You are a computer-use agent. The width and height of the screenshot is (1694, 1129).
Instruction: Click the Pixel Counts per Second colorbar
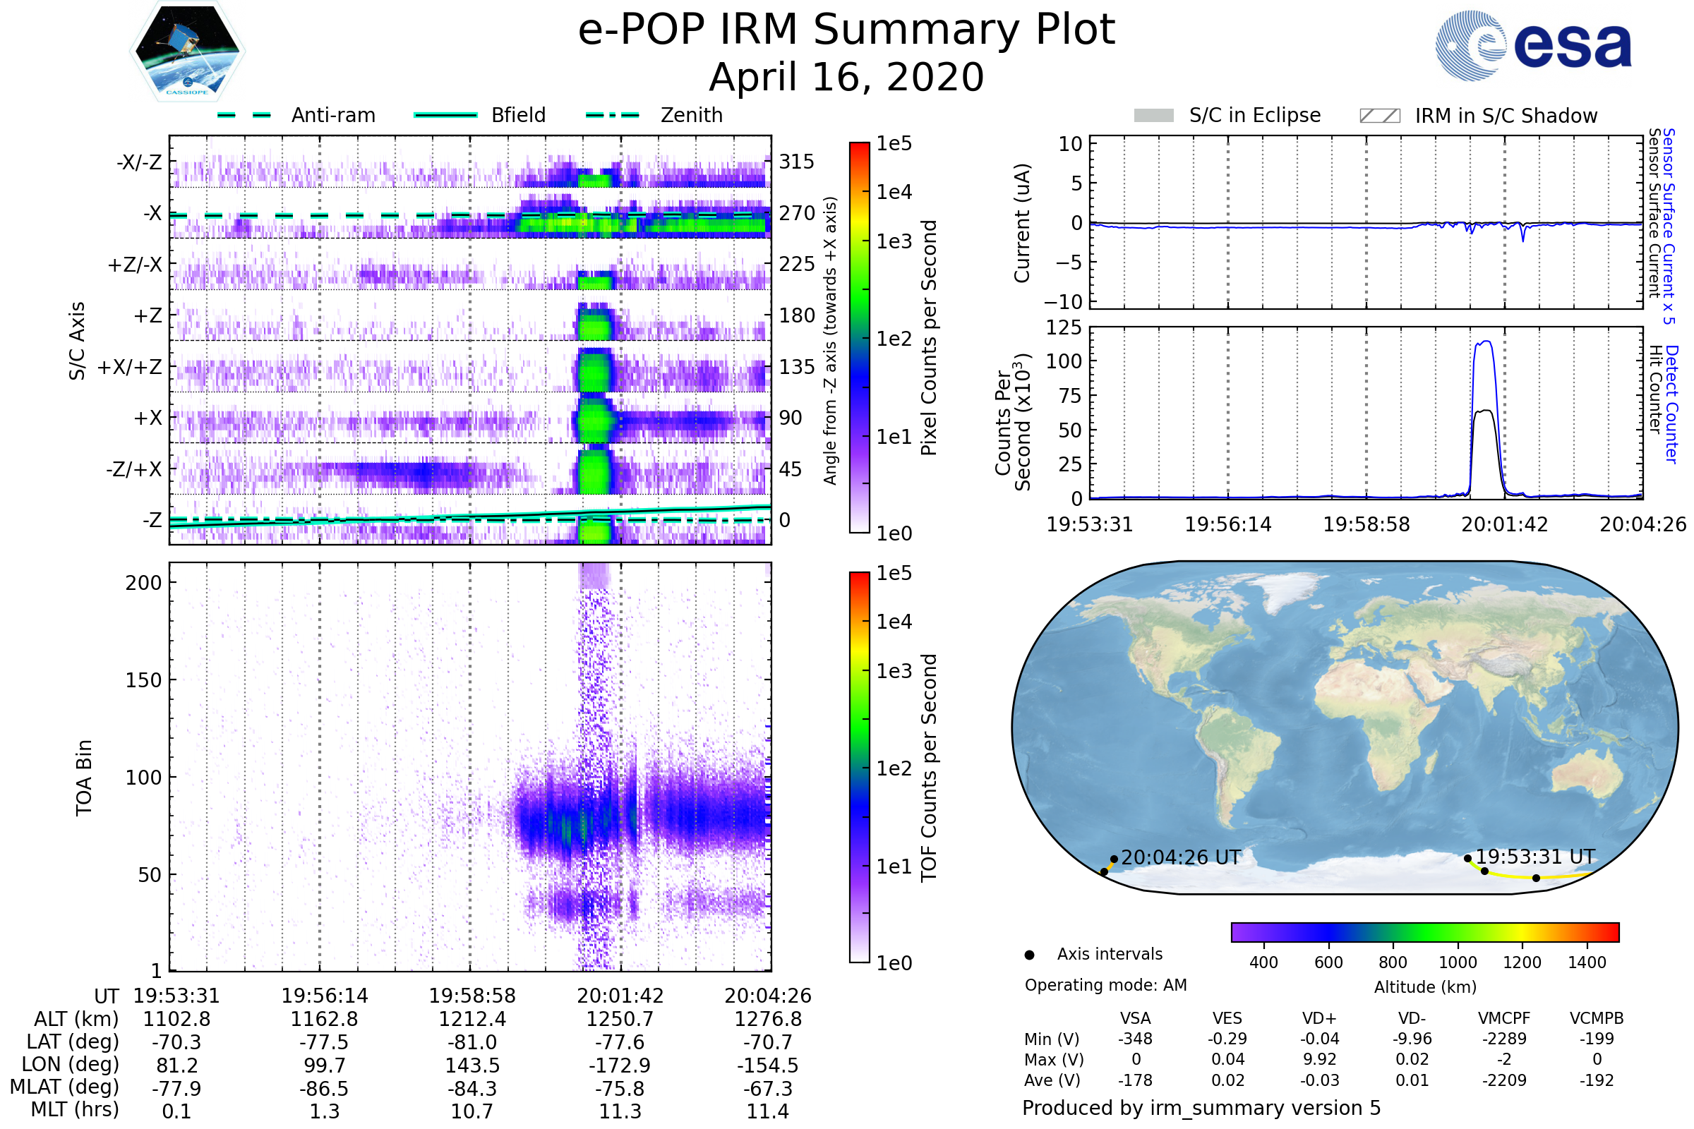coord(859,337)
